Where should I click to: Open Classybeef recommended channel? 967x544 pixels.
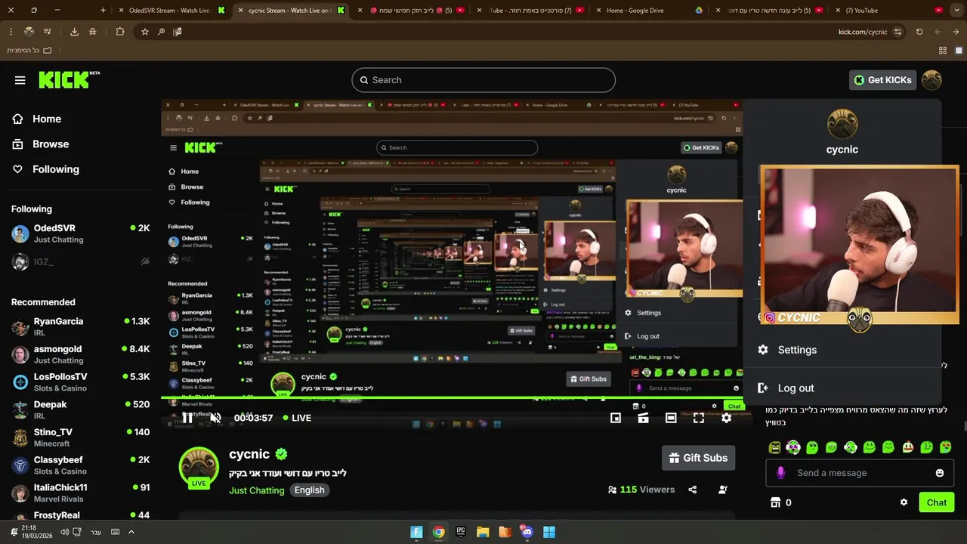(x=81, y=465)
